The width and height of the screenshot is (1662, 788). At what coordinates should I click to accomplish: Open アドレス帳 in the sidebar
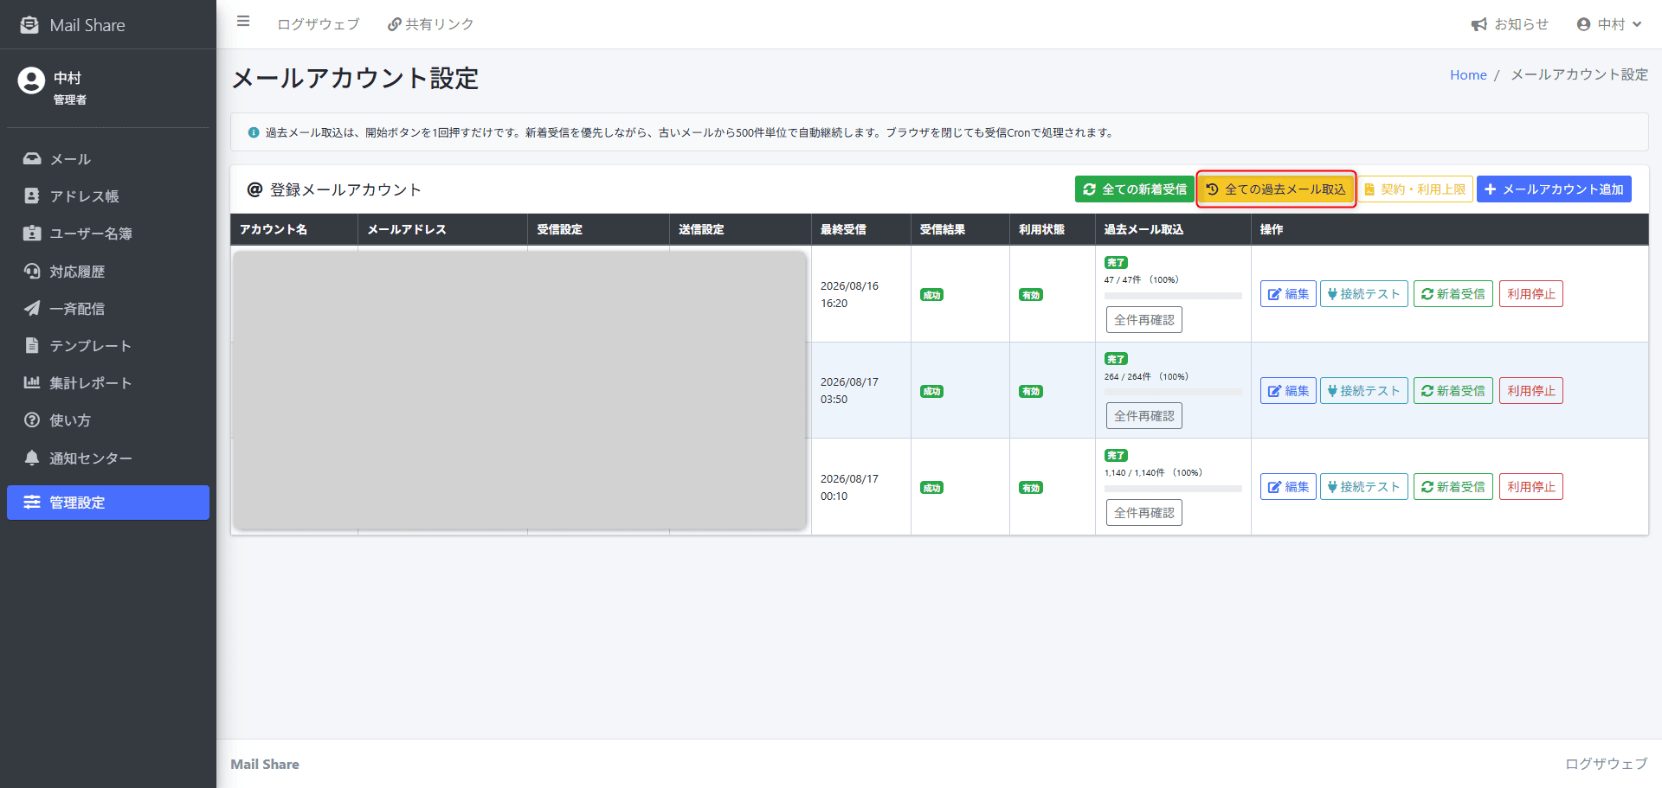(x=108, y=196)
